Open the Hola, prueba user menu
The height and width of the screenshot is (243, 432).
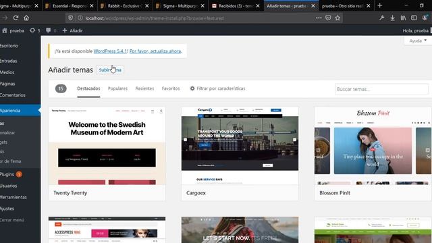(416, 30)
